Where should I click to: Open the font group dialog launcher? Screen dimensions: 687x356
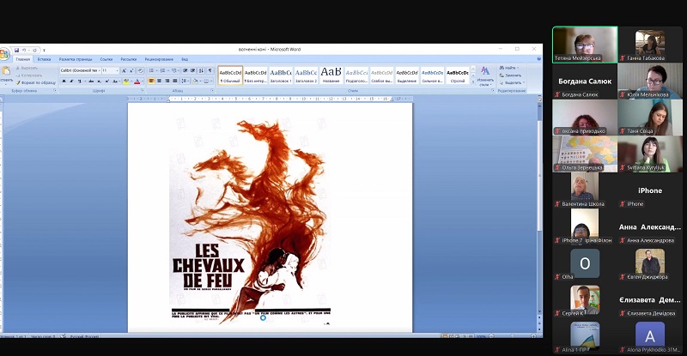143,91
